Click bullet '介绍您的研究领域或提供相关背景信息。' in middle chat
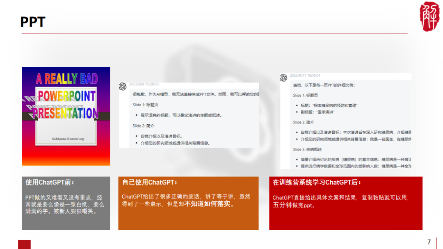This screenshot has height=249, width=443. click(176, 143)
